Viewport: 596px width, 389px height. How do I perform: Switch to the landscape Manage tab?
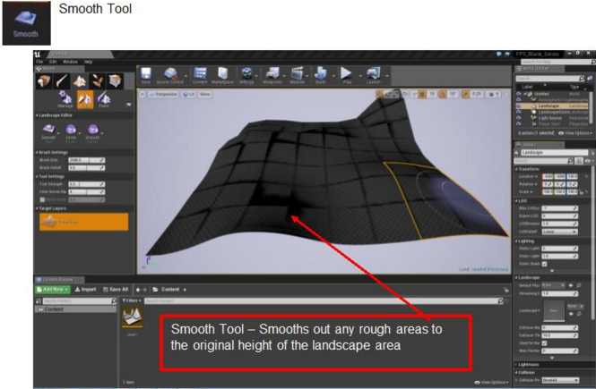(x=65, y=99)
